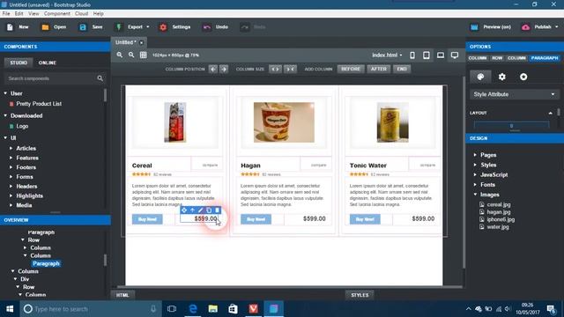Select highlighted Paragraph in Overview

[x=46, y=263]
